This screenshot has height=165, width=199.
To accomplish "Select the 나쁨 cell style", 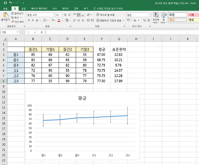I will click(x=193, y=15).
